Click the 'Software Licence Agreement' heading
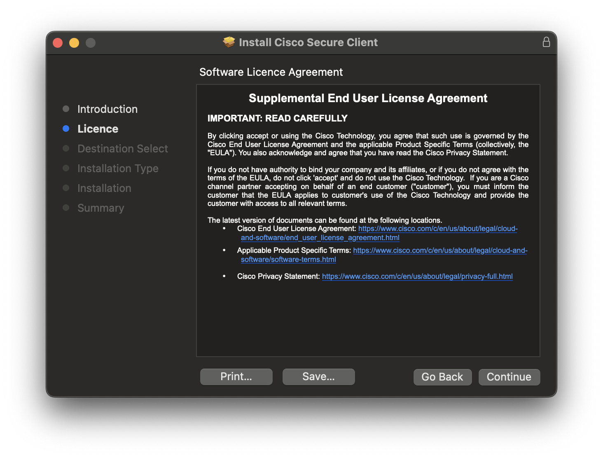603x458 pixels. [x=271, y=72]
